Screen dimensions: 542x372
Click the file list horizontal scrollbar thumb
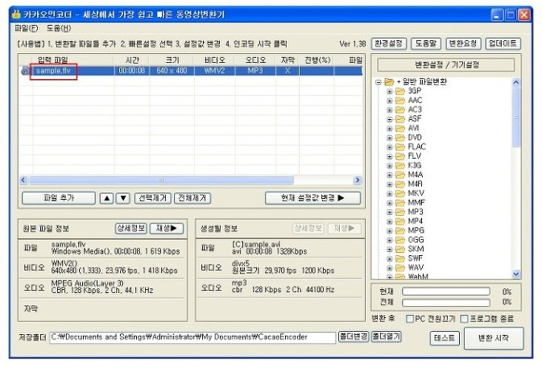(x=161, y=180)
